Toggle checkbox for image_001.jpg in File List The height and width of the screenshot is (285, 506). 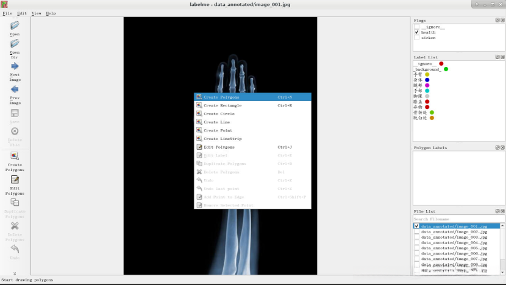coord(416,226)
